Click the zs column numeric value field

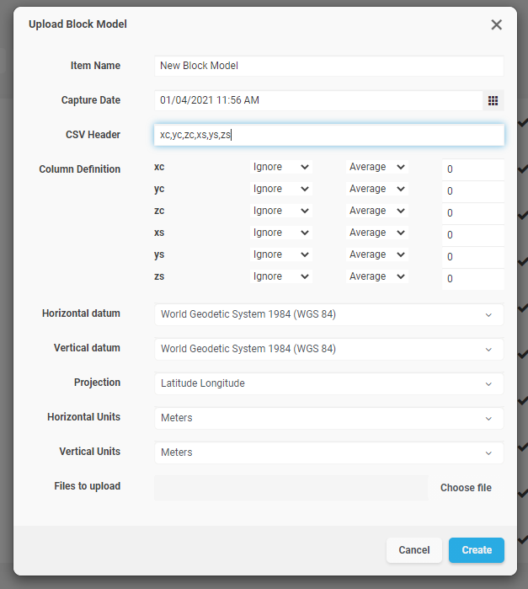pos(472,278)
